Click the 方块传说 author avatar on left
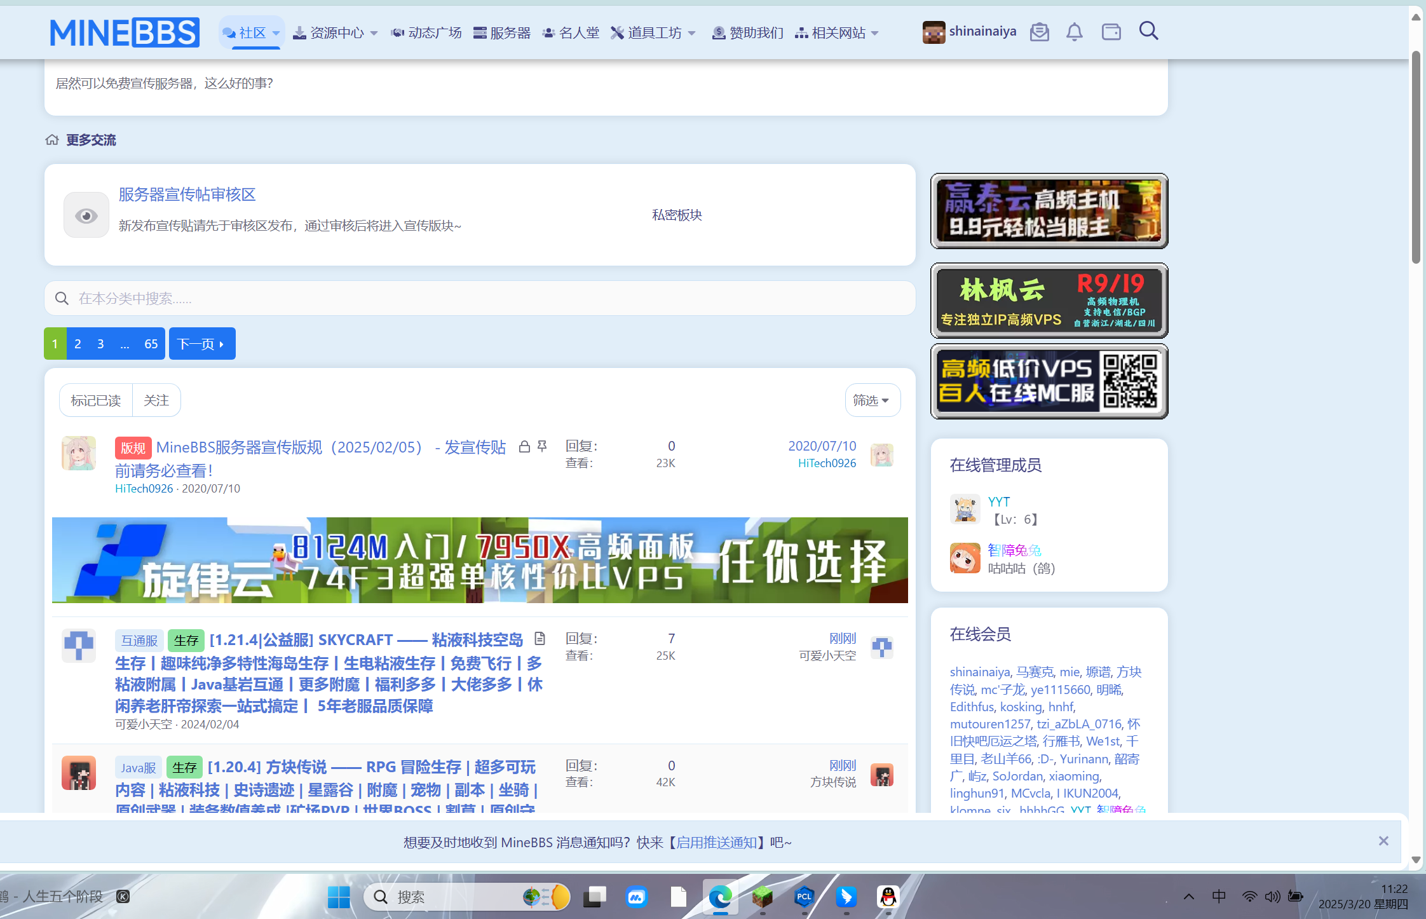1426x919 pixels. pos(79,773)
